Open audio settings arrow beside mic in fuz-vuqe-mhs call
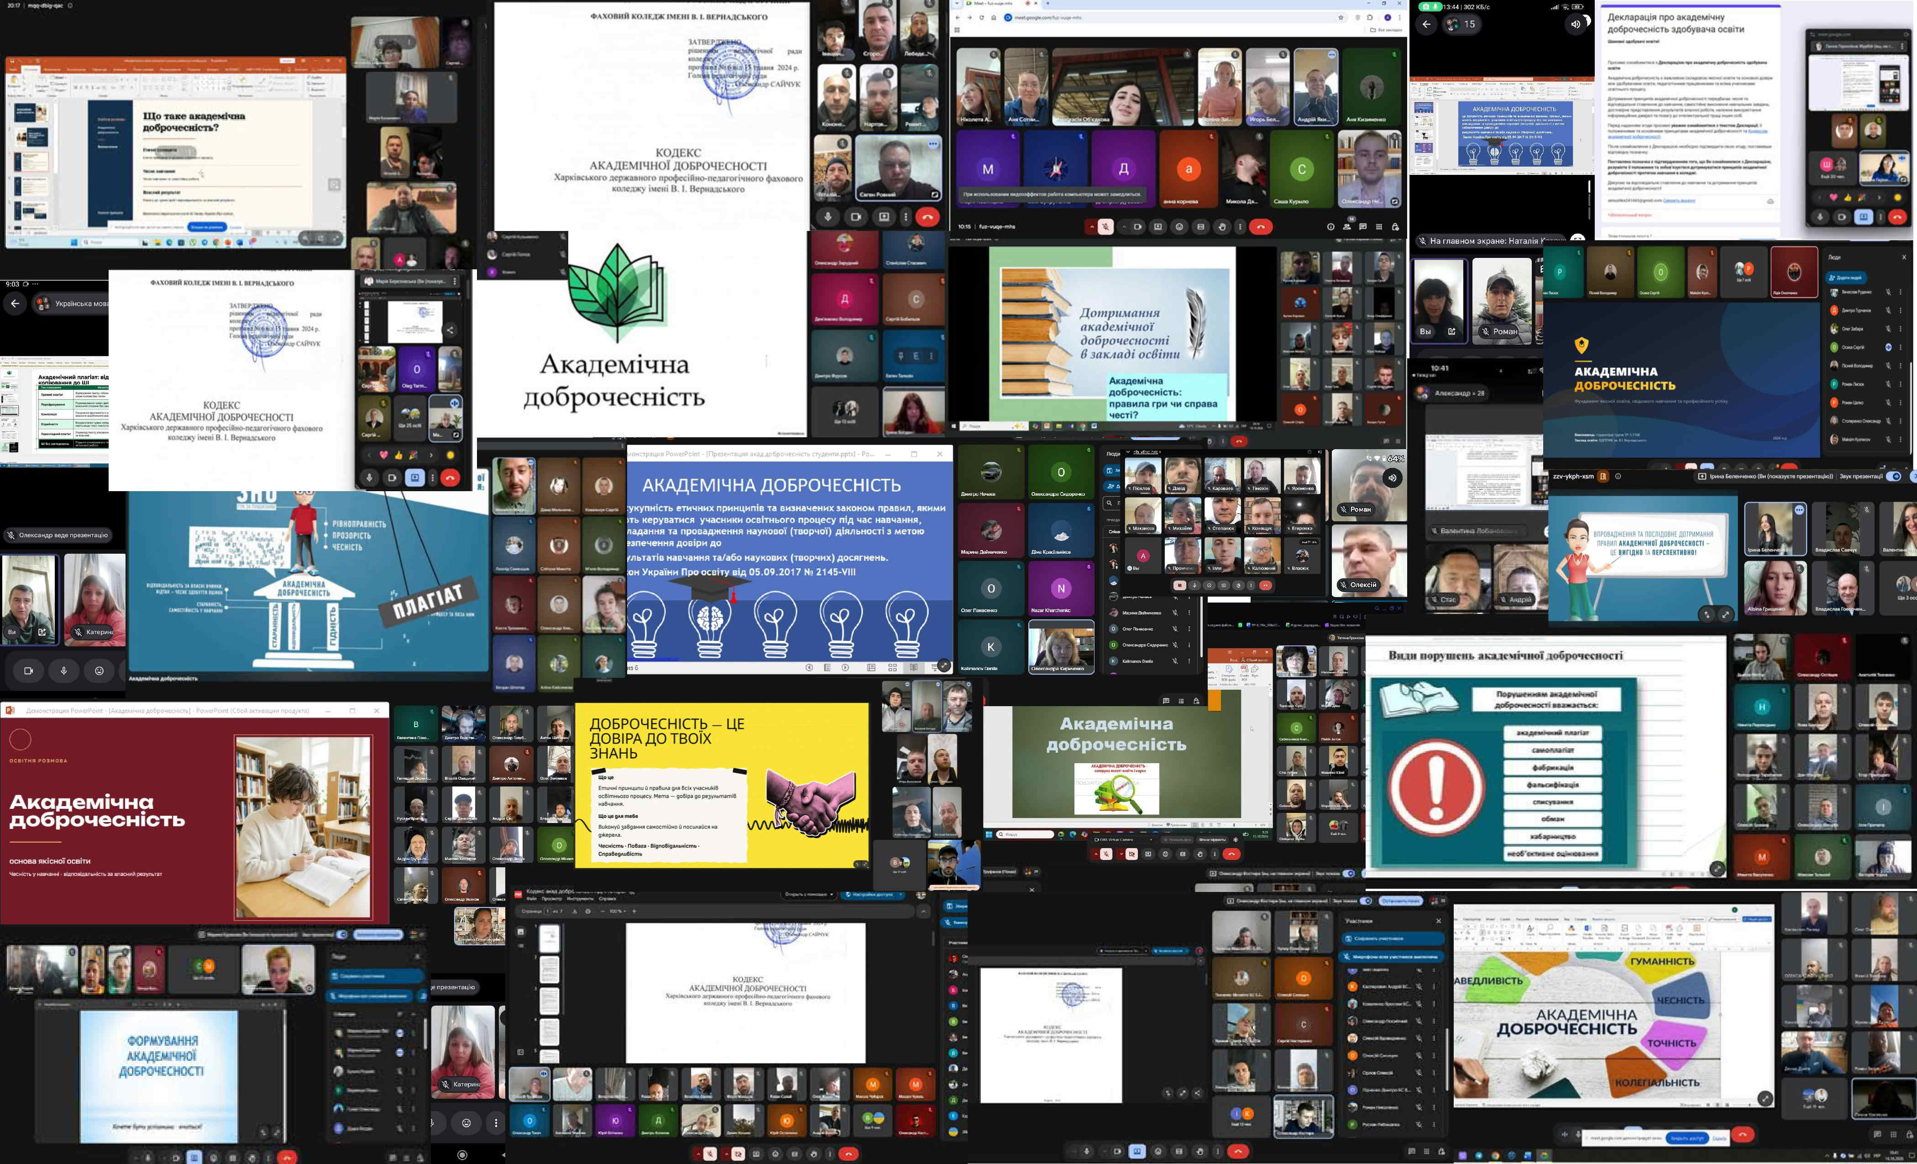The image size is (1917, 1164). click(1092, 226)
